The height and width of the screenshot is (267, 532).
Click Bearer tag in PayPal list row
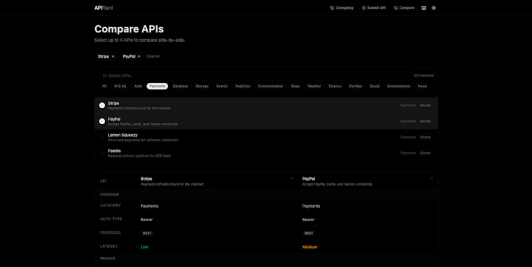point(426,122)
